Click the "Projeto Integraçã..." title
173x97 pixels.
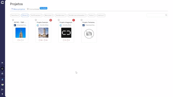click(66, 22)
